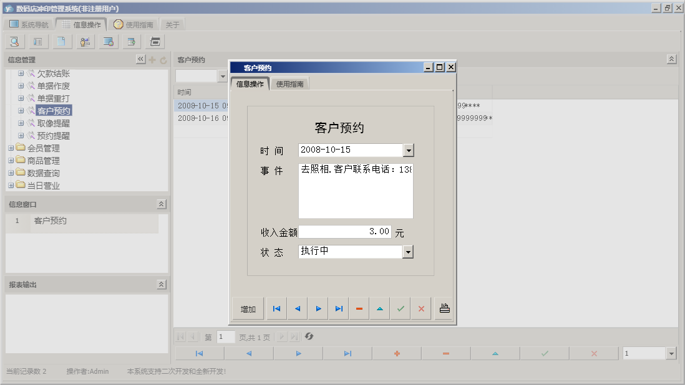
Task: Collapse the 报表输出 panel
Action: point(161,283)
